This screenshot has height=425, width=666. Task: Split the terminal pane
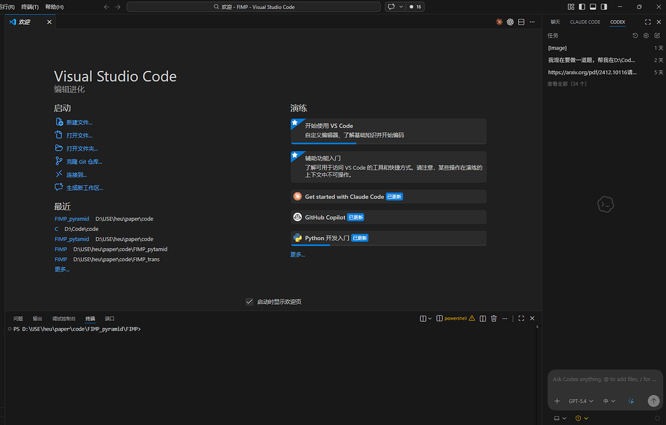pos(483,318)
